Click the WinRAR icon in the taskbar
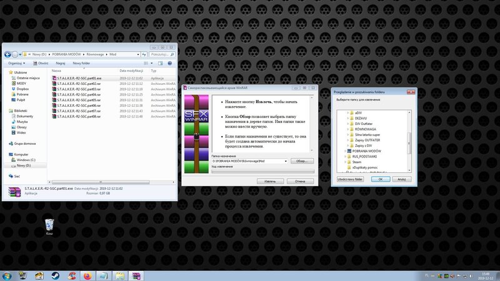500x281 pixels. click(x=136, y=275)
